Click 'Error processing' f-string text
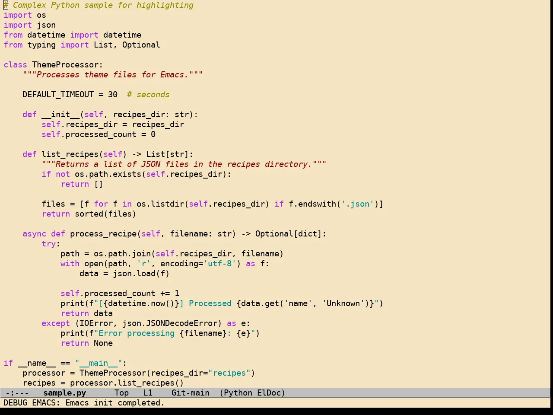The width and height of the screenshot is (553, 415). pos(137,333)
